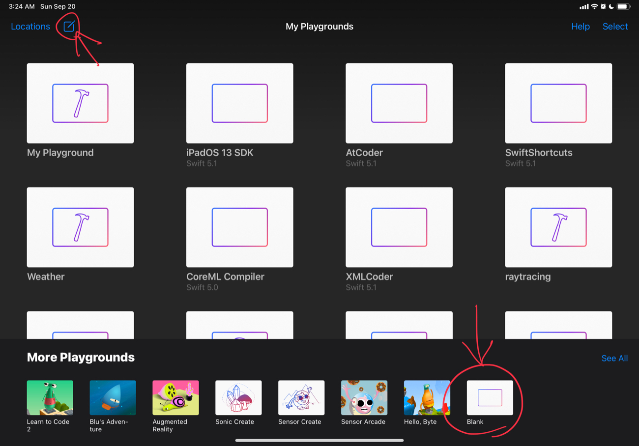639x446 pixels.
Task: Tap the raytracing title text
Action: [528, 277]
